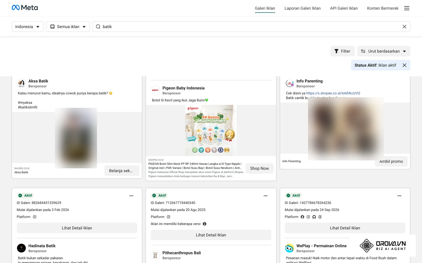Open more options for ad 712667718440340

[x=265, y=196]
